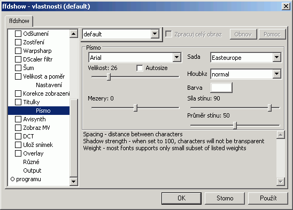Click the Mezery slider handle
This screenshot has height=210, width=293.
coord(135,108)
